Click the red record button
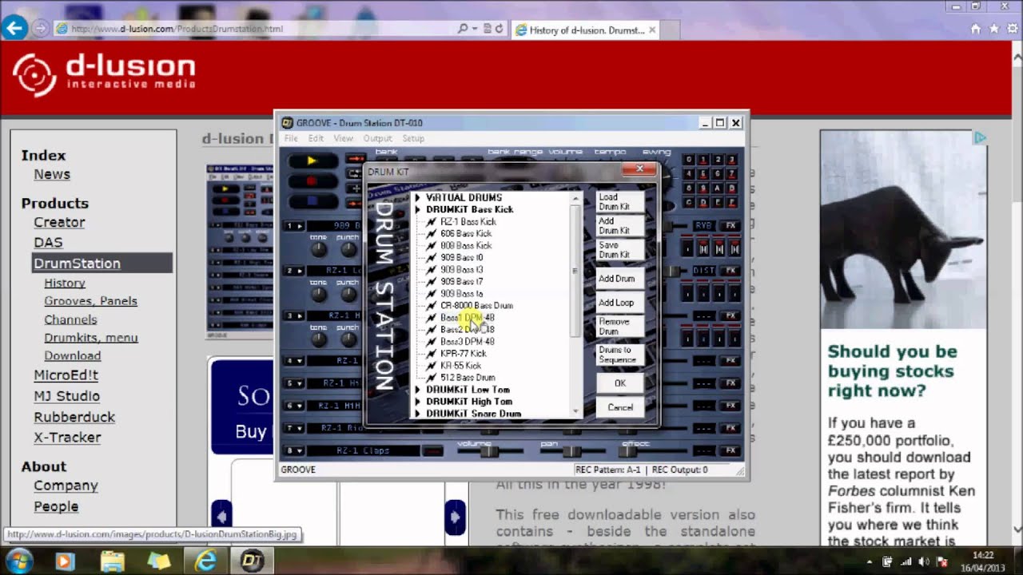Screen dimensions: 1023x575 (312, 180)
